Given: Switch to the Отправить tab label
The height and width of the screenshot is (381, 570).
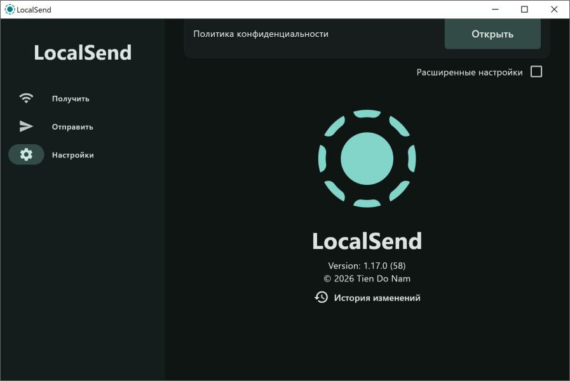Looking at the screenshot, I should [x=72, y=126].
